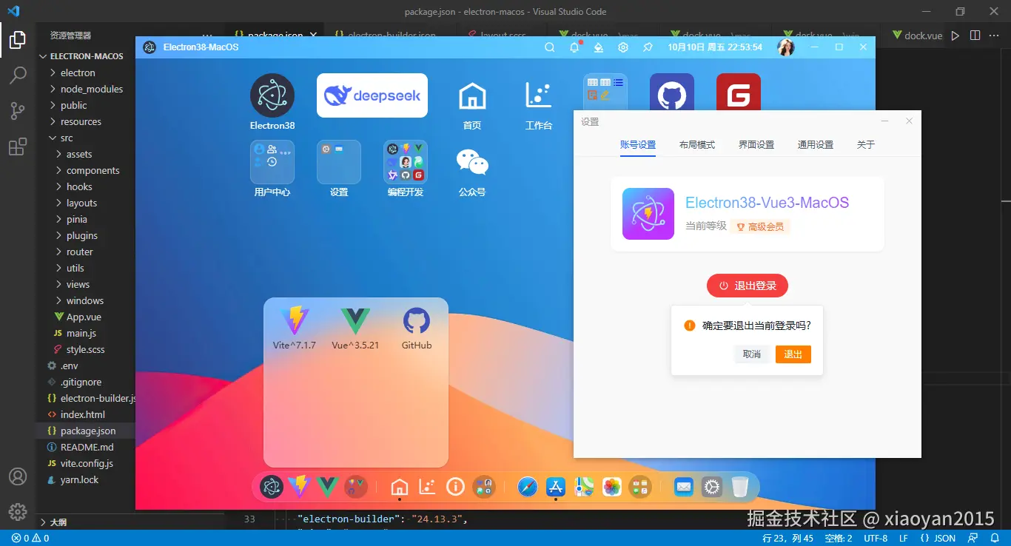Toggle always-on-top with the pushpin icon

pyautogui.click(x=647, y=47)
